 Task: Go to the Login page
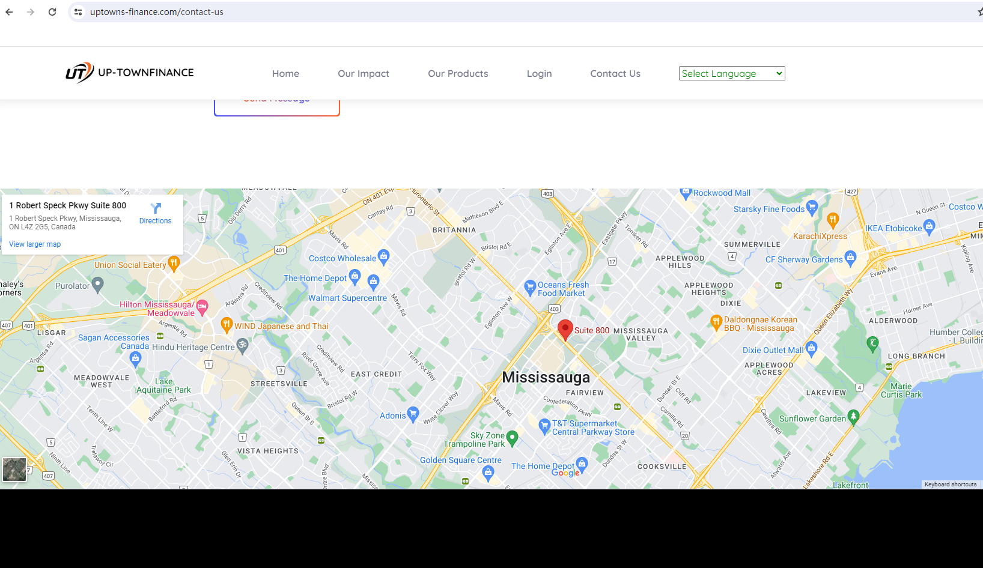[x=539, y=73]
